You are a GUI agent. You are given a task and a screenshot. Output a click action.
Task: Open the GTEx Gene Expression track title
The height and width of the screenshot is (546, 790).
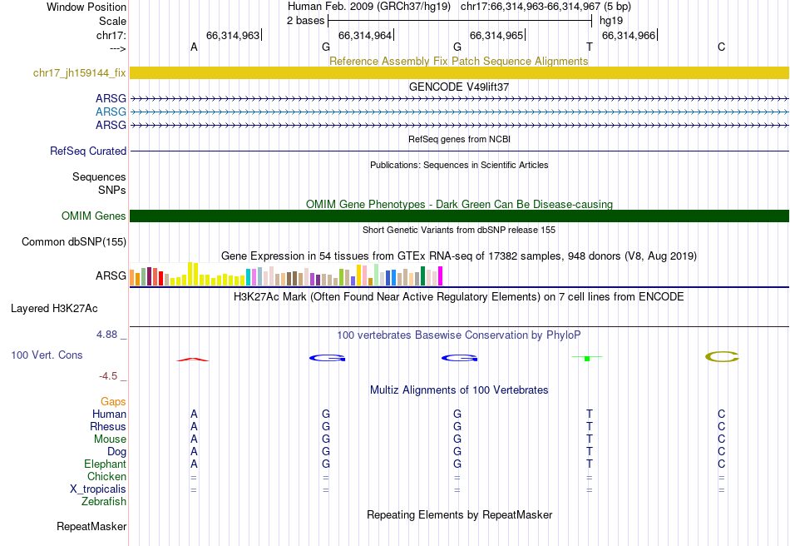coord(459,256)
